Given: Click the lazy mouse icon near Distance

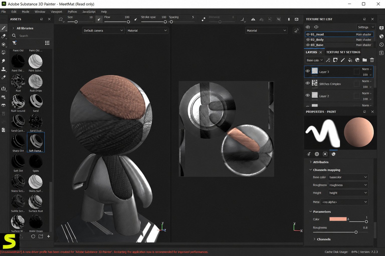Looking at the screenshot, I should [204, 19].
